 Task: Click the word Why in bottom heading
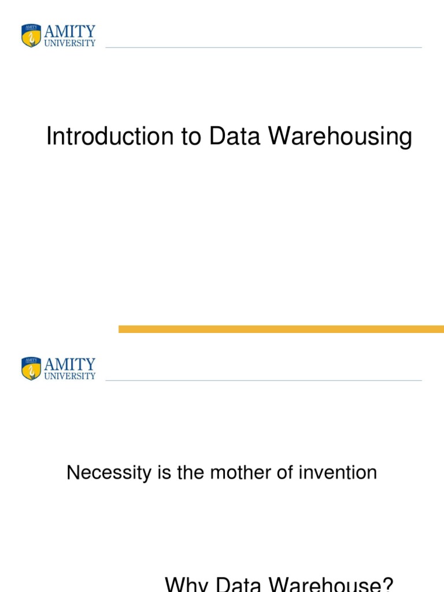click(x=187, y=584)
